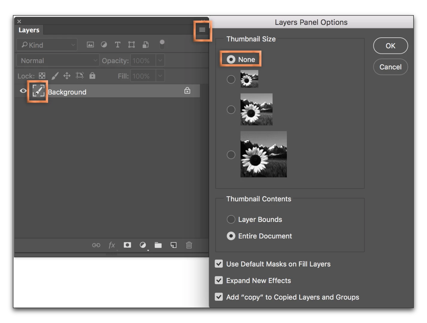Confirm options with the OK button

coord(390,46)
